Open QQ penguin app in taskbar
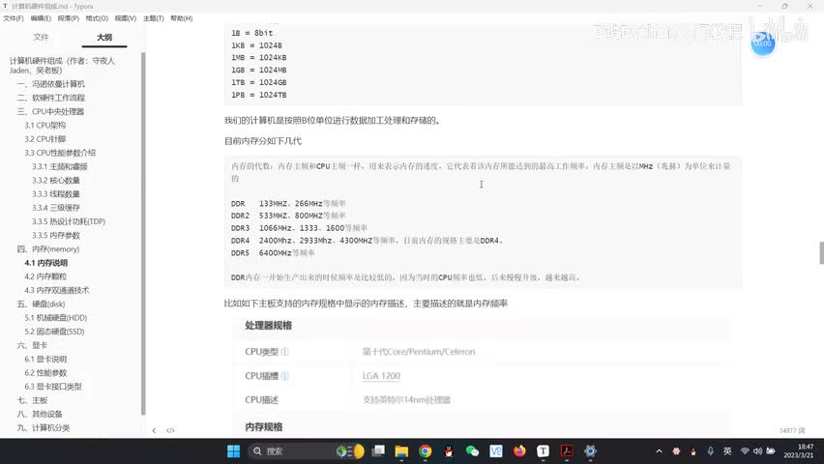Image resolution: width=824 pixels, height=464 pixels. (x=449, y=450)
